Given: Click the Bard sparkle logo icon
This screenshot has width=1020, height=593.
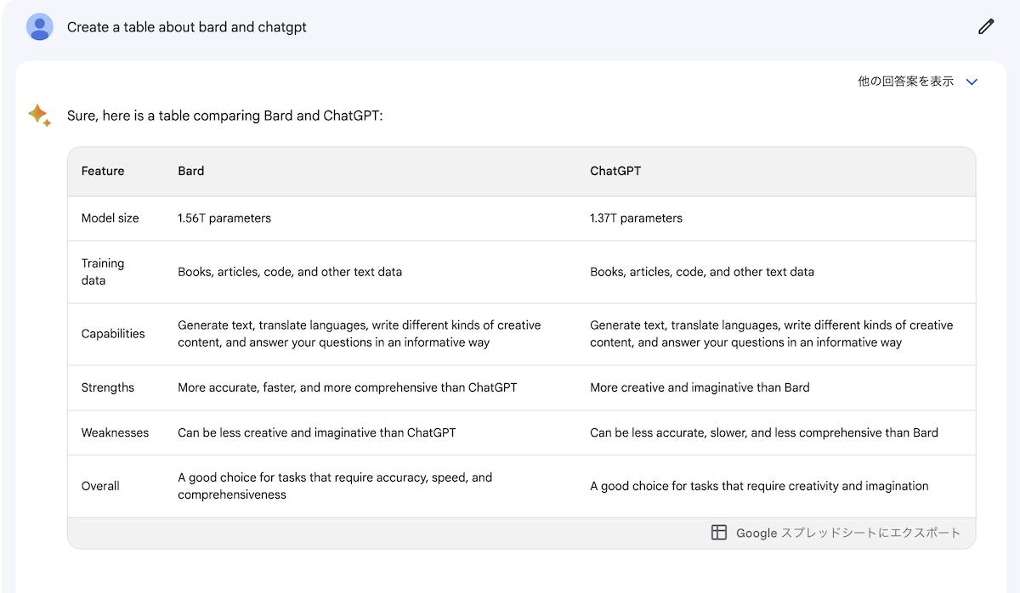Looking at the screenshot, I should pyautogui.click(x=39, y=115).
